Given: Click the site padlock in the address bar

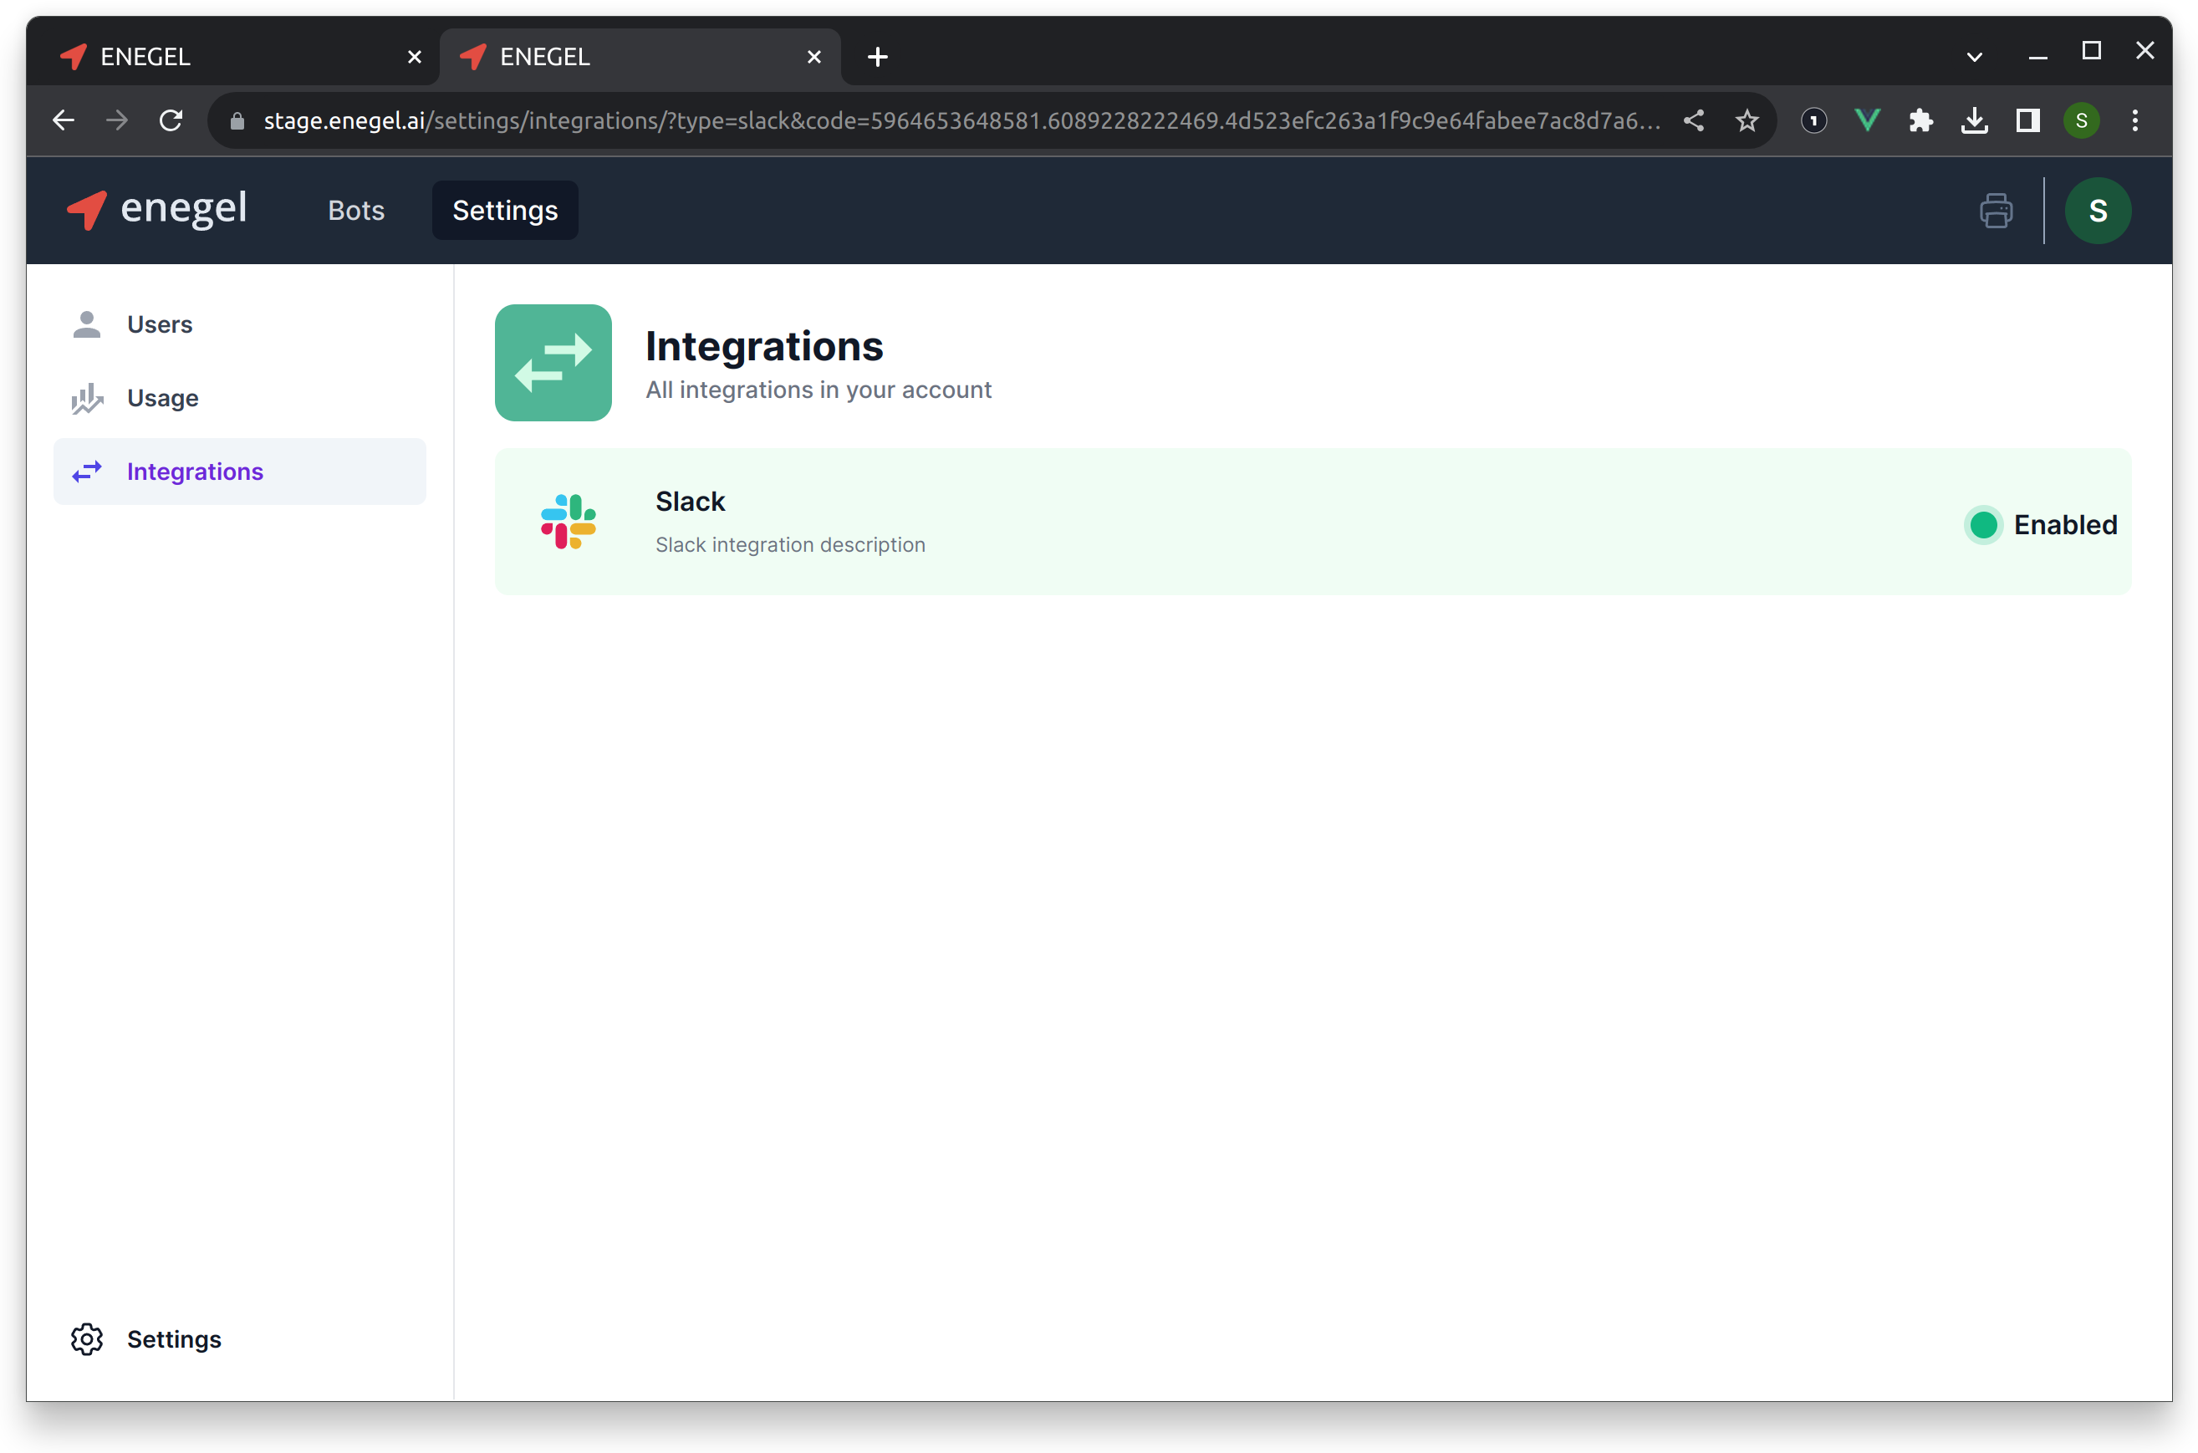Looking at the screenshot, I should point(237,120).
